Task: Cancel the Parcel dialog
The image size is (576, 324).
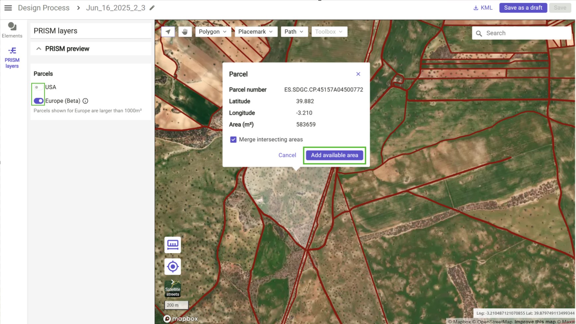Action: [x=287, y=155]
